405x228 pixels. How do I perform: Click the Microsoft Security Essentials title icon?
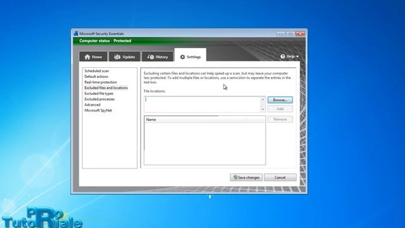point(76,34)
